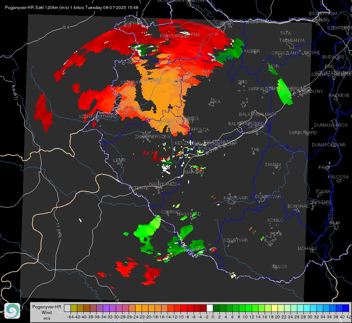This screenshot has height=323, width=352.
Task: Click the BARCS label near the river
Action: pyautogui.click(x=199, y=249)
